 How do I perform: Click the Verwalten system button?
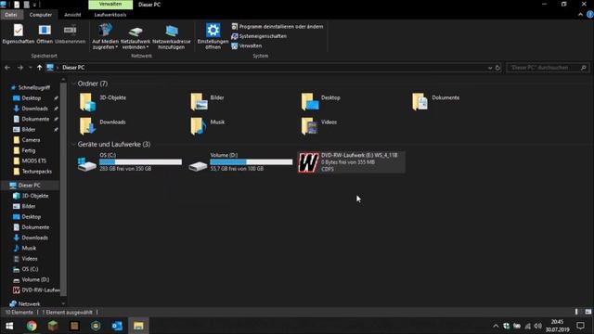(247, 45)
